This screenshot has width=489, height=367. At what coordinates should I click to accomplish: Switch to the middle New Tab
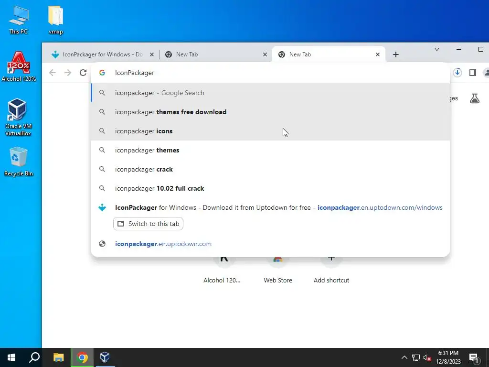pyautogui.click(x=215, y=54)
